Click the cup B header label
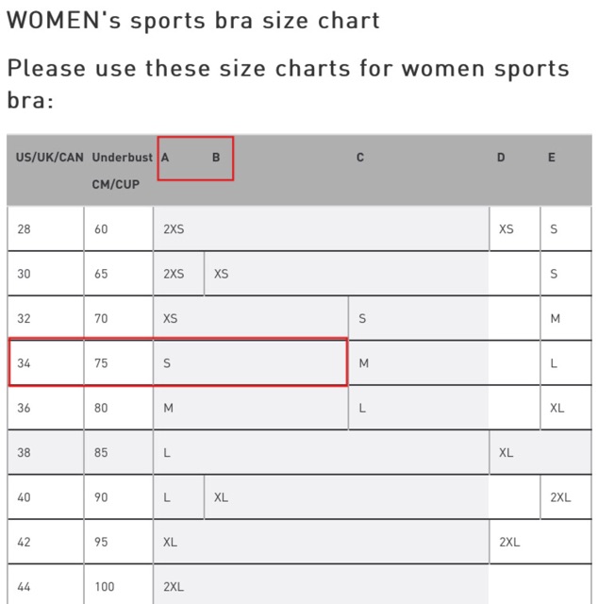Viewport: 598px width, 604px height. point(216,158)
